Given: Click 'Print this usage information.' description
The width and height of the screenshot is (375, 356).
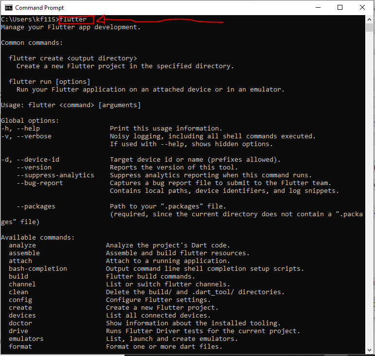Looking at the screenshot, I should click(166, 129).
